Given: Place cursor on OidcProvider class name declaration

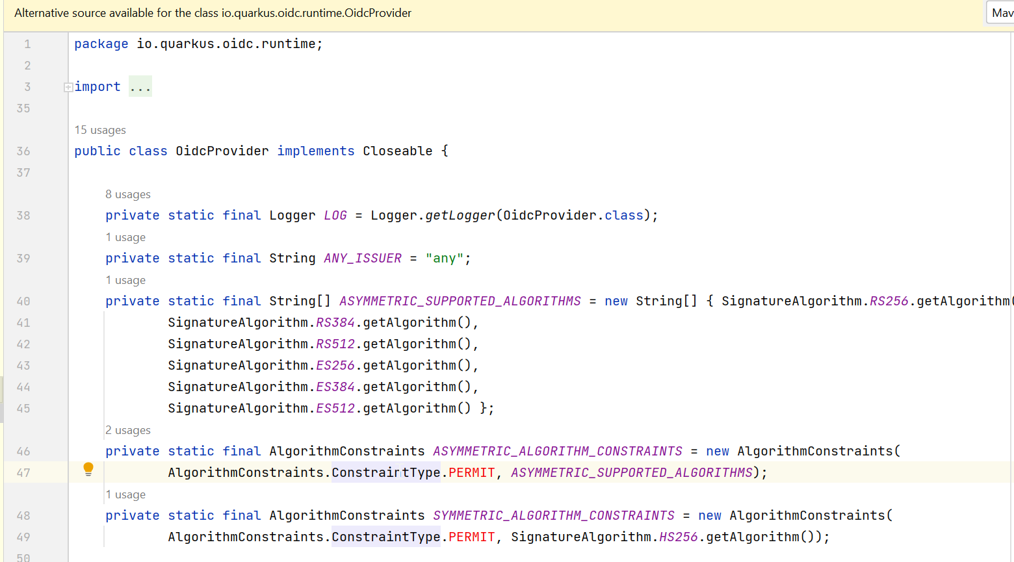Looking at the screenshot, I should click(222, 151).
